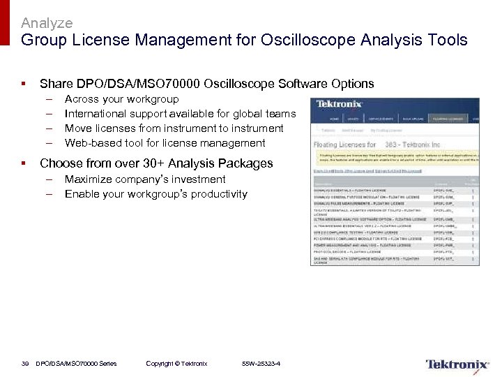Open the ASSETS tab
The image size is (502, 377).
click(x=353, y=119)
